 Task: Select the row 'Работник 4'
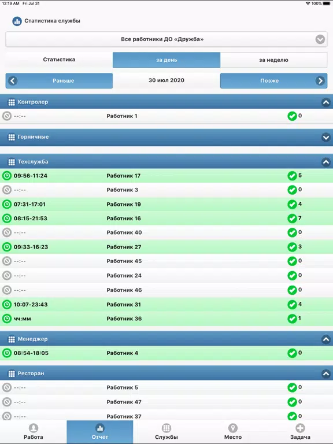coord(166,353)
